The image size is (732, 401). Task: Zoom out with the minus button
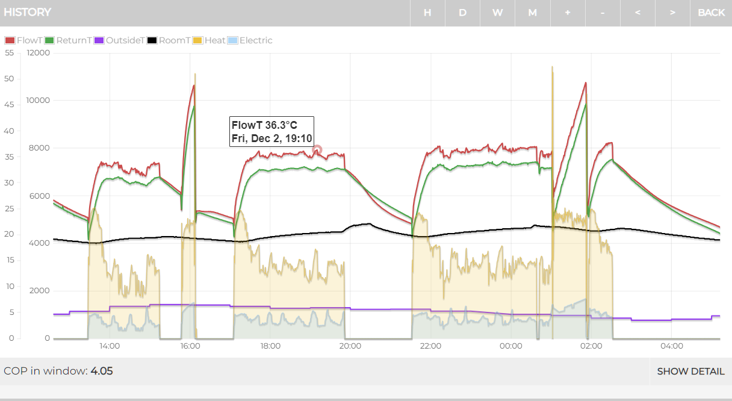[x=602, y=13]
